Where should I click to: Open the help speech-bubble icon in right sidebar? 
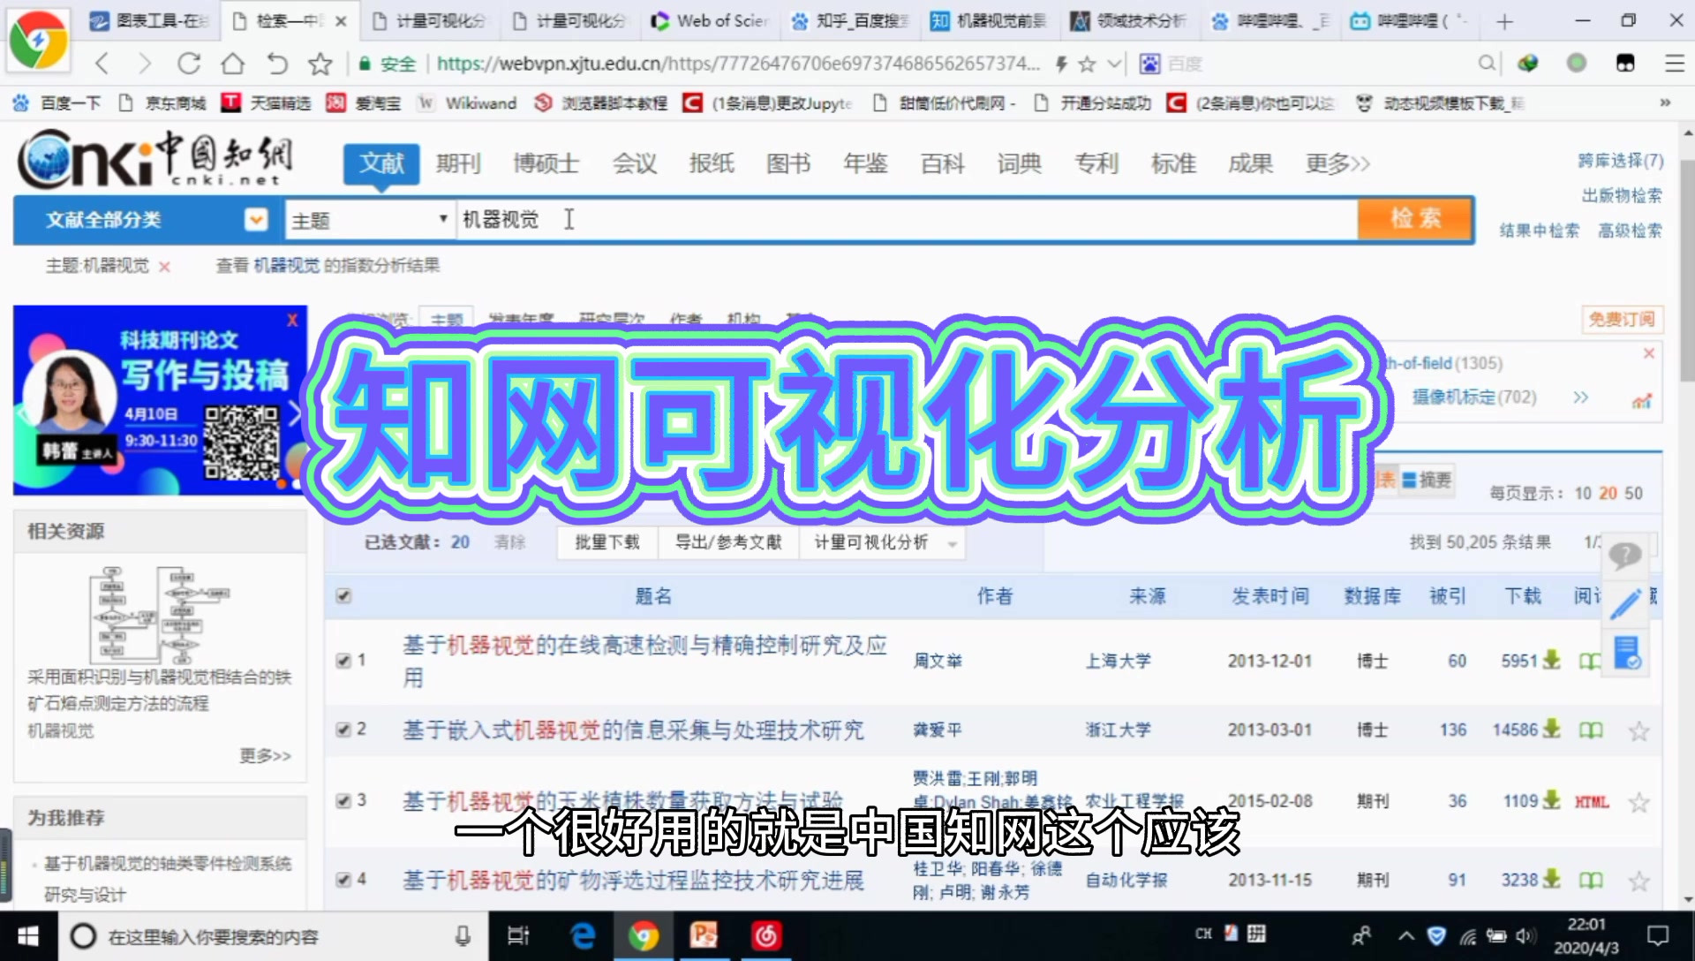coord(1625,556)
